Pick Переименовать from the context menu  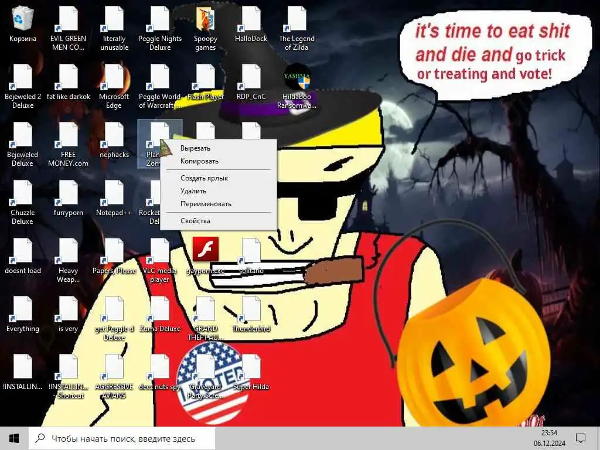[x=219, y=204]
